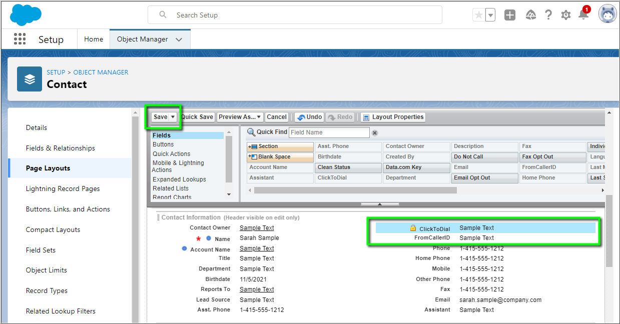Click the palette category list up arrow
Screen dimensions: 620x324
229,132
